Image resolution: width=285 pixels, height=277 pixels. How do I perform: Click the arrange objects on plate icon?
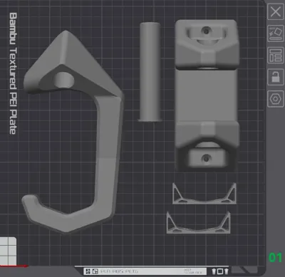(x=276, y=55)
